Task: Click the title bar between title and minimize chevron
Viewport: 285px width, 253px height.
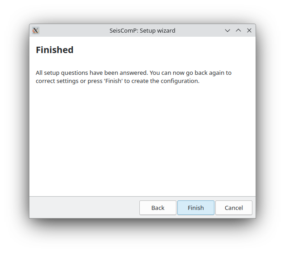Action: [x=199, y=30]
